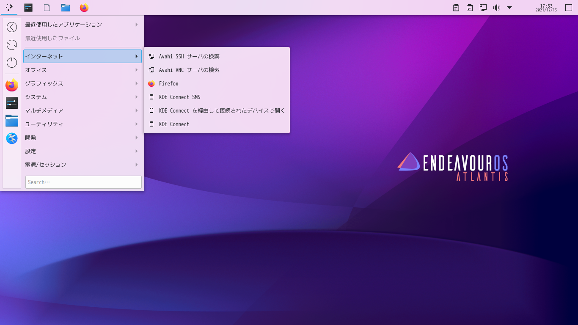Click the application launcher icon in panel
Screen dimensions: 578x325
click(x=9, y=7)
